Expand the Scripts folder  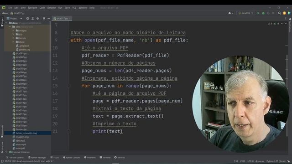pos(13,38)
